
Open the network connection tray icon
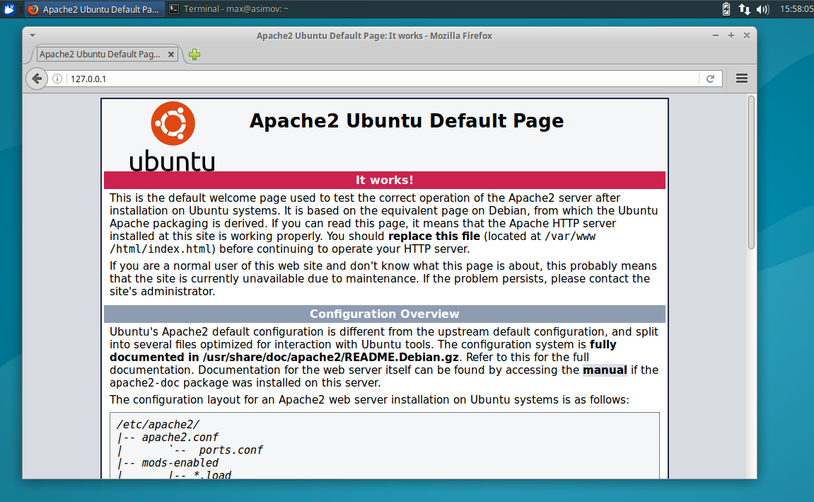pos(745,8)
